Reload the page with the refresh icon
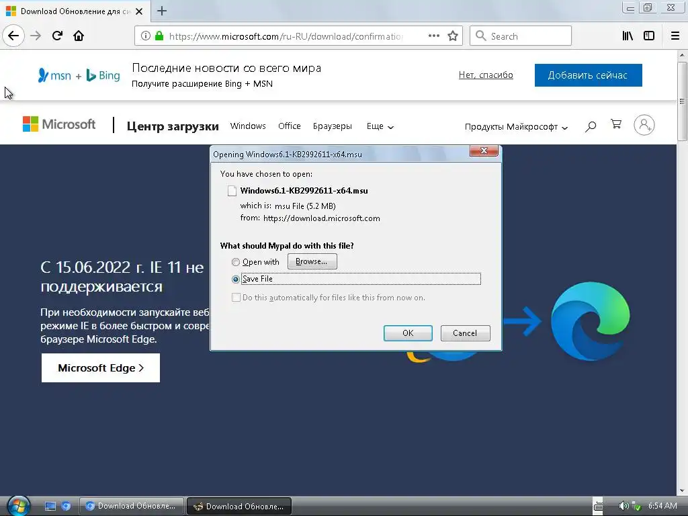This screenshot has width=688, height=516. click(x=58, y=36)
